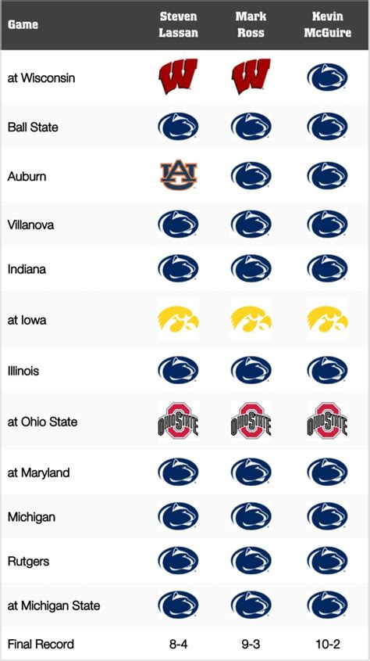Click Steven Lassan's Wisconsin logo pick
The width and height of the screenshot is (370, 661).
click(x=178, y=77)
